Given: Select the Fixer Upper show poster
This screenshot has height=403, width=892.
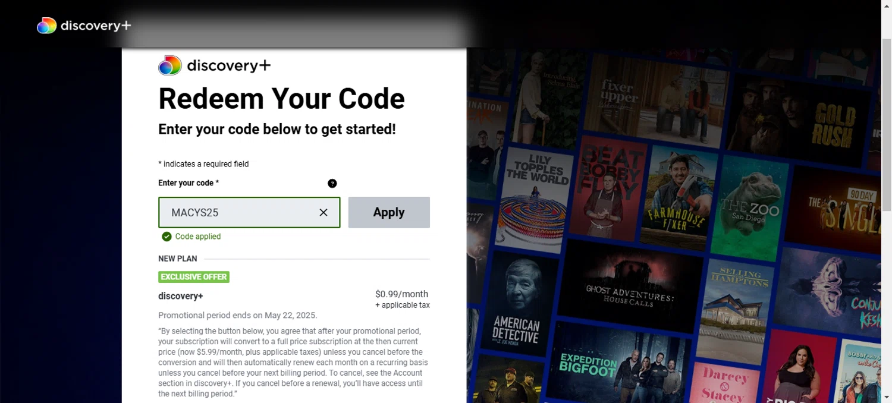Looking at the screenshot, I should 654,101.
